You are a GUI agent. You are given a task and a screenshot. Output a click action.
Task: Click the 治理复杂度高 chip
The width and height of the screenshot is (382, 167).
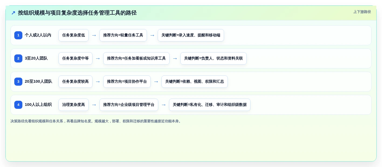pyautogui.click(x=74, y=105)
